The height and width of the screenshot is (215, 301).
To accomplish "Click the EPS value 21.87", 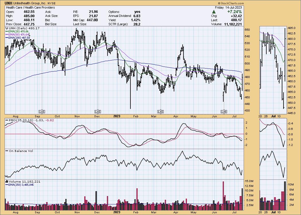I will (x=93, y=16).
